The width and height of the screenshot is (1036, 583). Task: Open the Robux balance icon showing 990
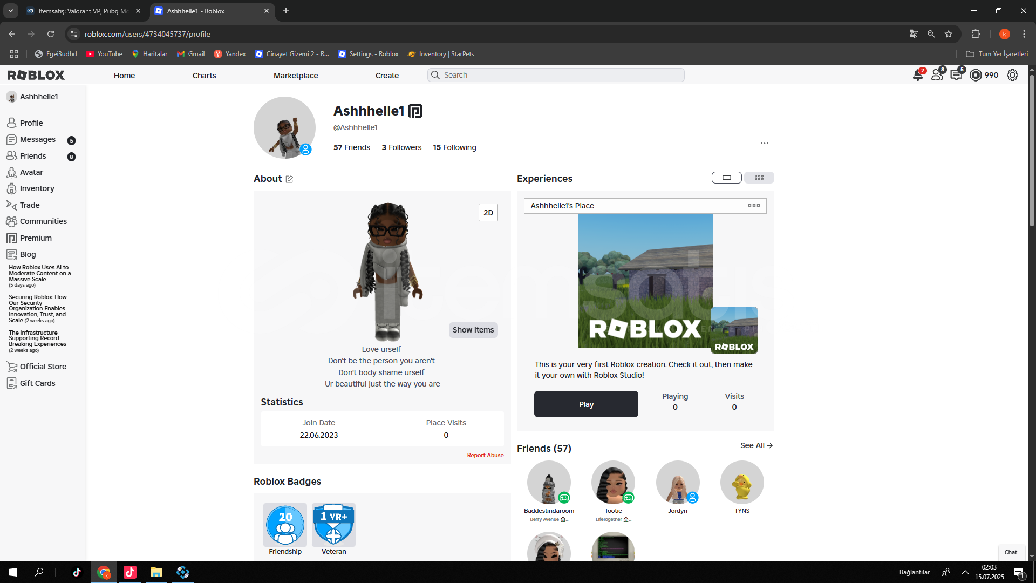976,75
